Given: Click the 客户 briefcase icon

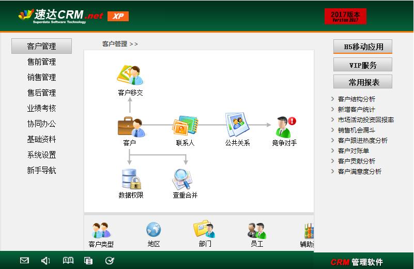Looking at the screenshot, I should point(129,127).
